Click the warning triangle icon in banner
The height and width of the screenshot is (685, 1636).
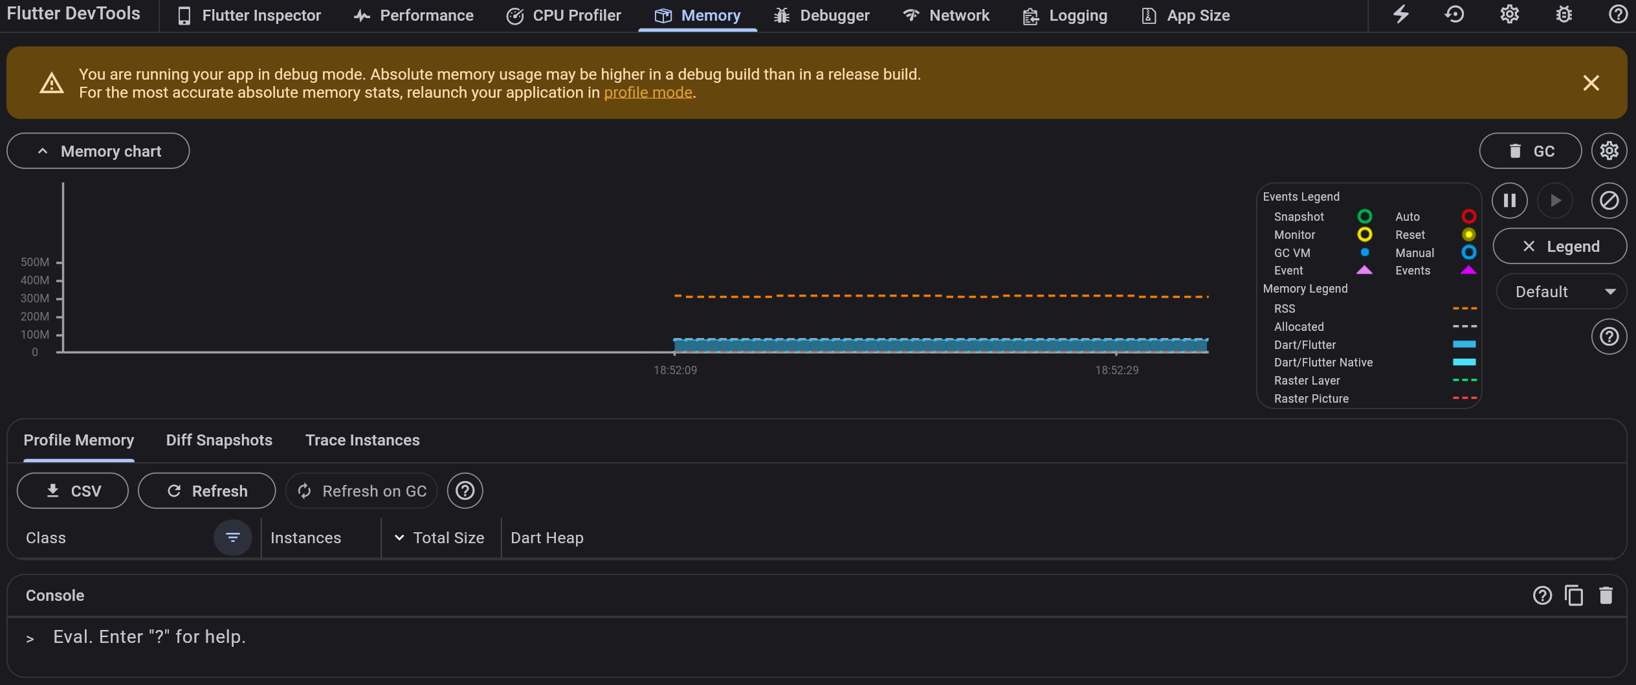click(52, 83)
